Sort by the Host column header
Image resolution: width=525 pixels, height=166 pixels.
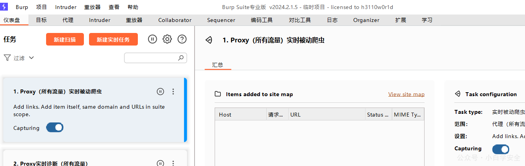241,114
